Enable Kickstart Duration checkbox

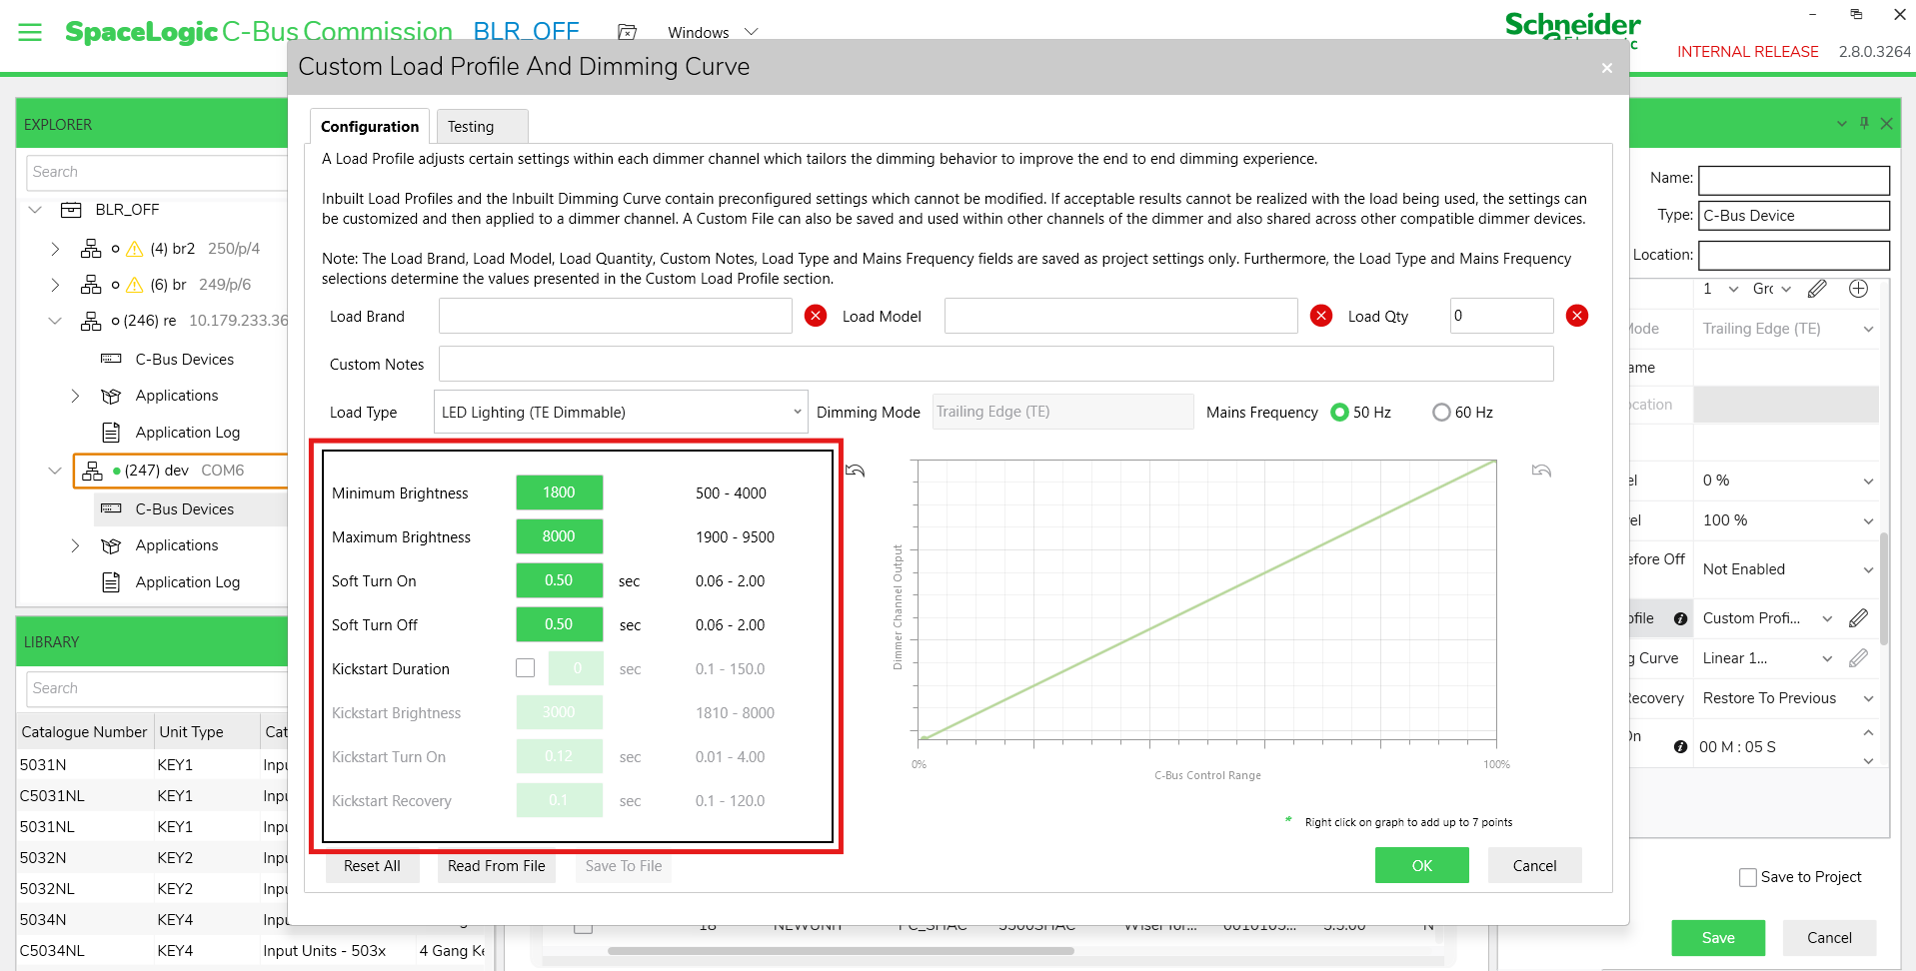tap(526, 668)
